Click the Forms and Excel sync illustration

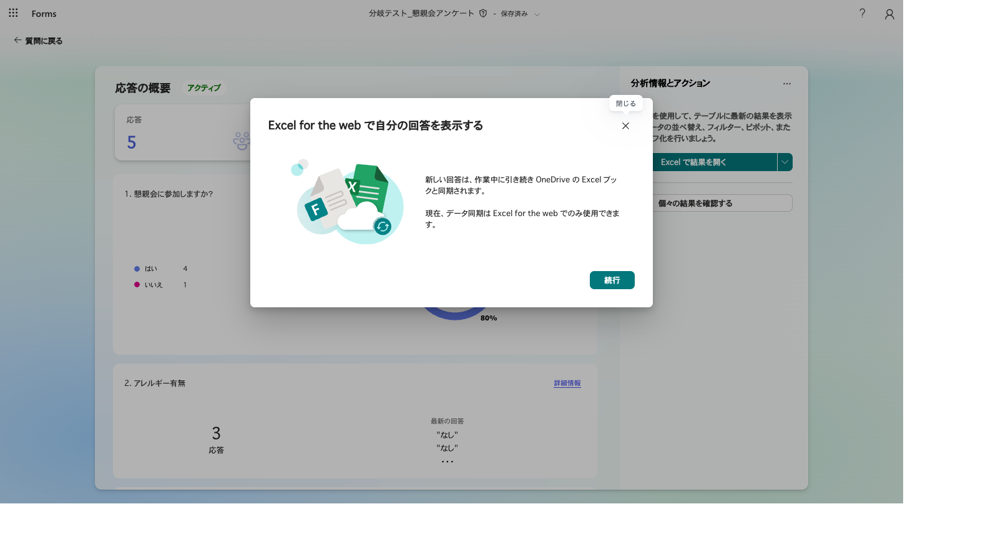[x=347, y=201]
